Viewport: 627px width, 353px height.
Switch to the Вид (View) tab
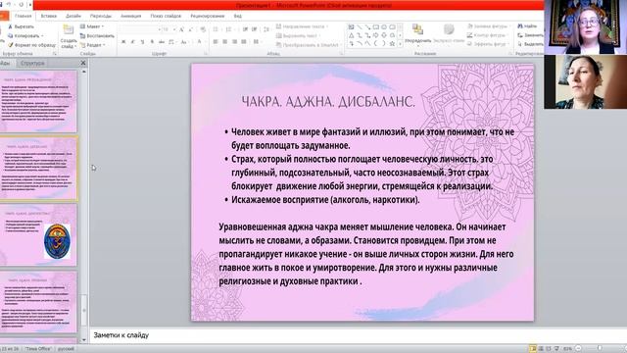tap(238, 16)
